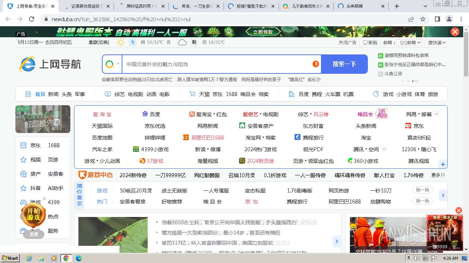
Task: Expand the 查快递 dropdown
Action: [444, 42]
